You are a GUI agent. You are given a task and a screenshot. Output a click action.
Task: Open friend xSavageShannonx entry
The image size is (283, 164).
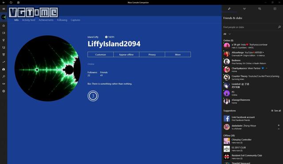pyautogui.click(x=252, y=101)
